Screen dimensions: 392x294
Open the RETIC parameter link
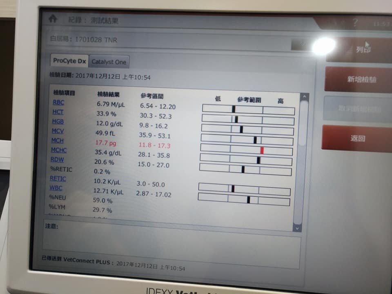pyautogui.click(x=58, y=178)
